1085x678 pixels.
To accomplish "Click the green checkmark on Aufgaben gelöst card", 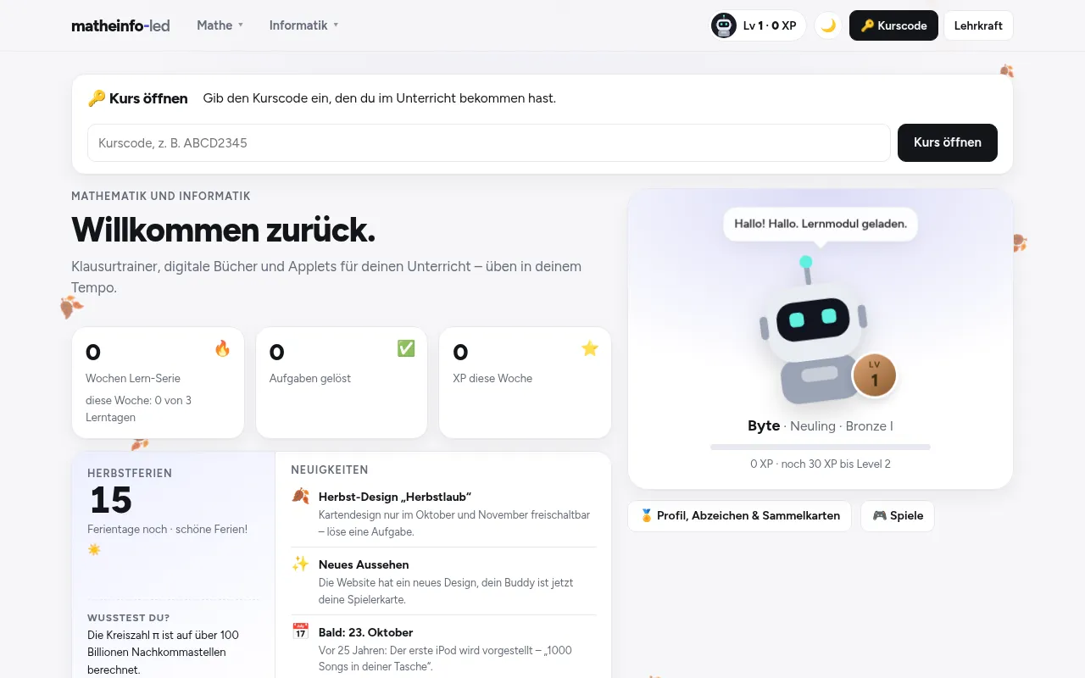I will pos(406,348).
